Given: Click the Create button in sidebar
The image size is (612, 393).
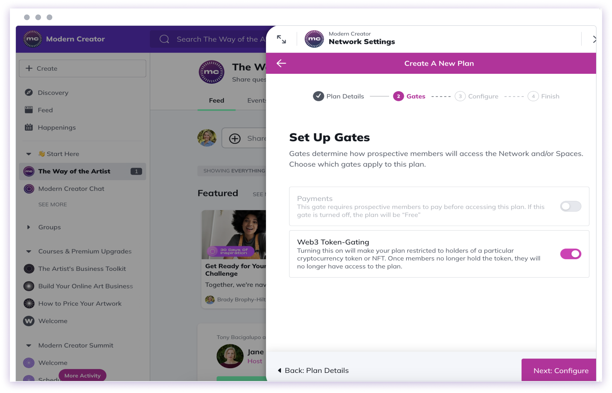Looking at the screenshot, I should click(x=83, y=69).
